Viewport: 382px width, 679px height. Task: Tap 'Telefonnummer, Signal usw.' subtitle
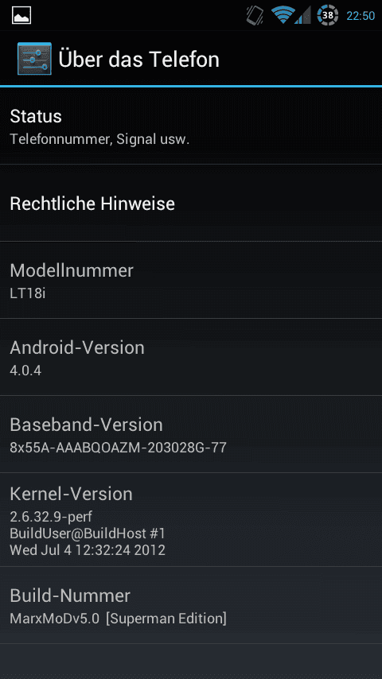[99, 139]
